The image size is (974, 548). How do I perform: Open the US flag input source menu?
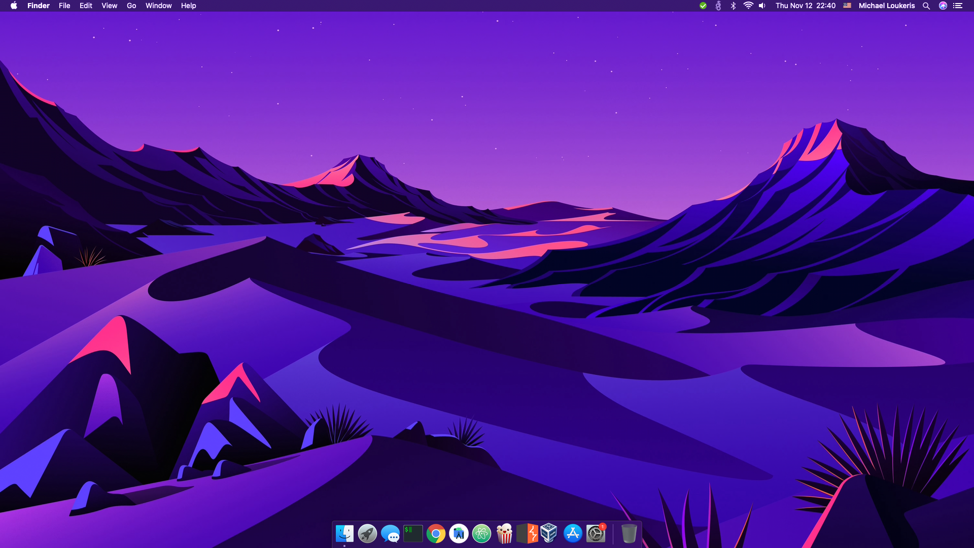(847, 6)
